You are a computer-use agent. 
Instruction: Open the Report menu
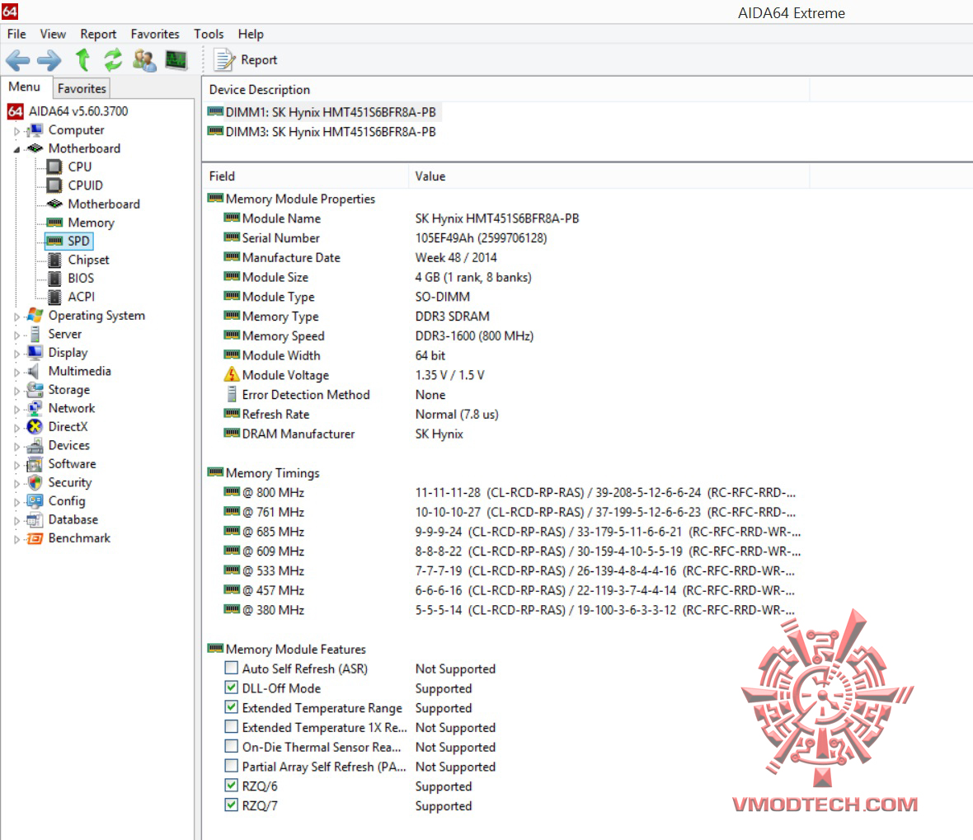click(x=98, y=34)
